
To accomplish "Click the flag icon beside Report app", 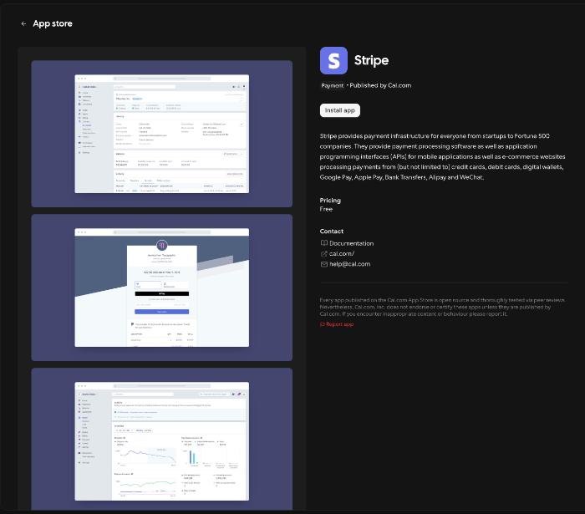I will (323, 324).
